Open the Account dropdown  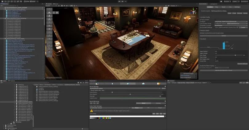pyautogui.click(x=227, y=2)
